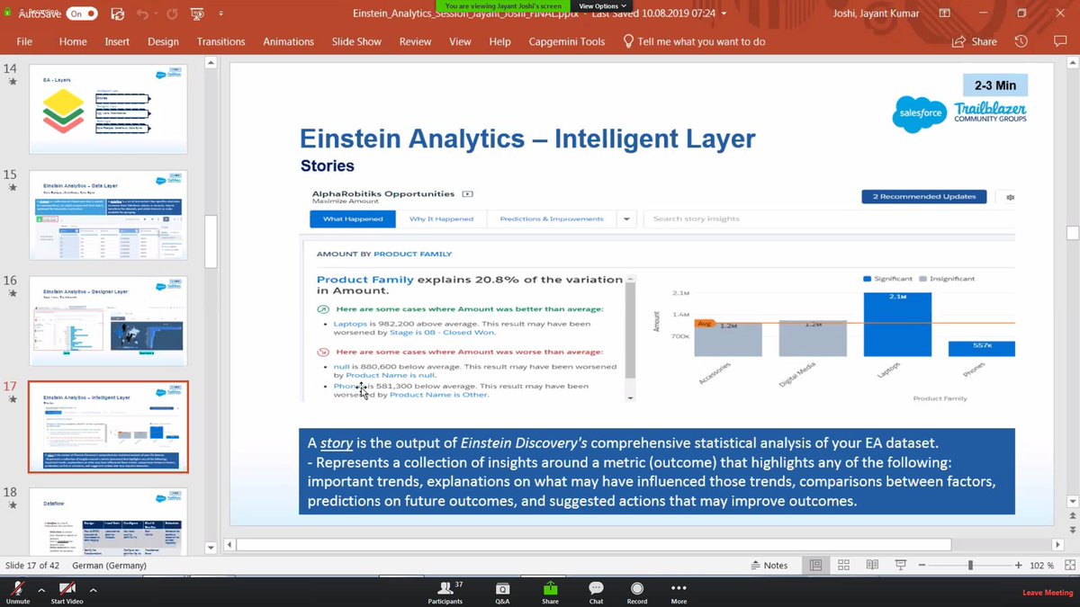Switch to Reading View icon
Image resolution: width=1080 pixels, height=607 pixels.
(871, 566)
